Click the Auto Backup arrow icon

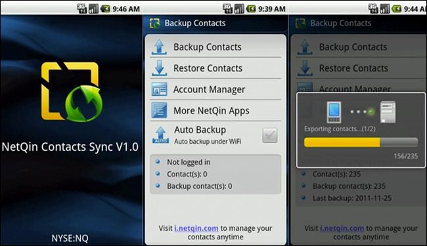[160, 135]
